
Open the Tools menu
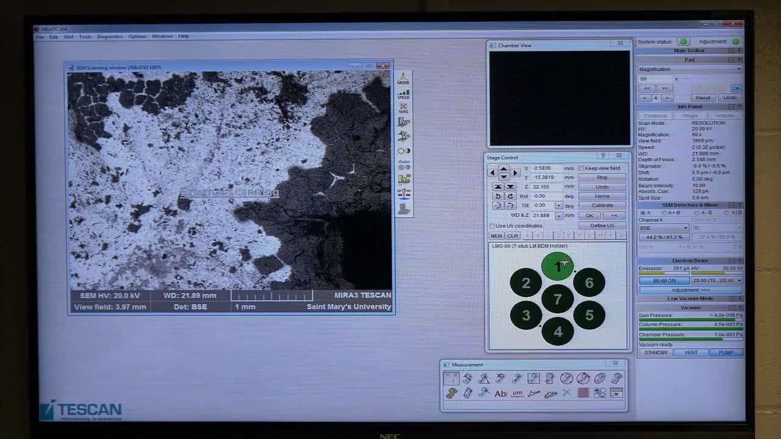tap(85, 37)
